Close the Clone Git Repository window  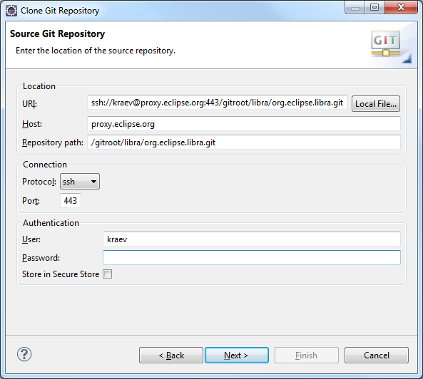(401, 7)
